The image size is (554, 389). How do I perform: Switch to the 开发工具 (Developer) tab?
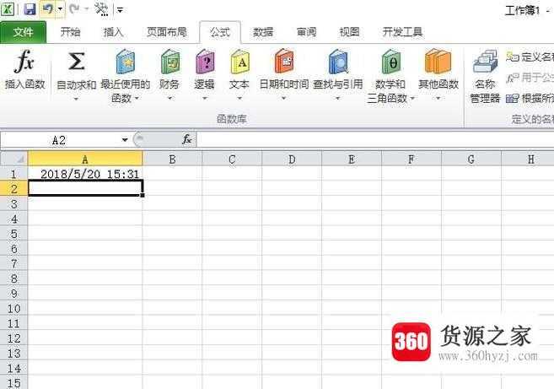[x=402, y=32]
